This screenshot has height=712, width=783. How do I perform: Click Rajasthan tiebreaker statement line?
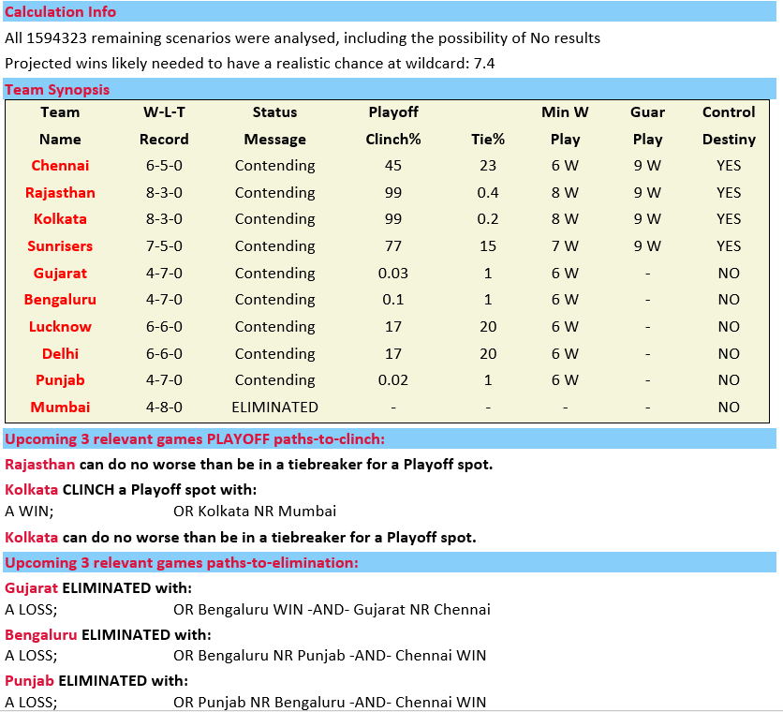(249, 464)
